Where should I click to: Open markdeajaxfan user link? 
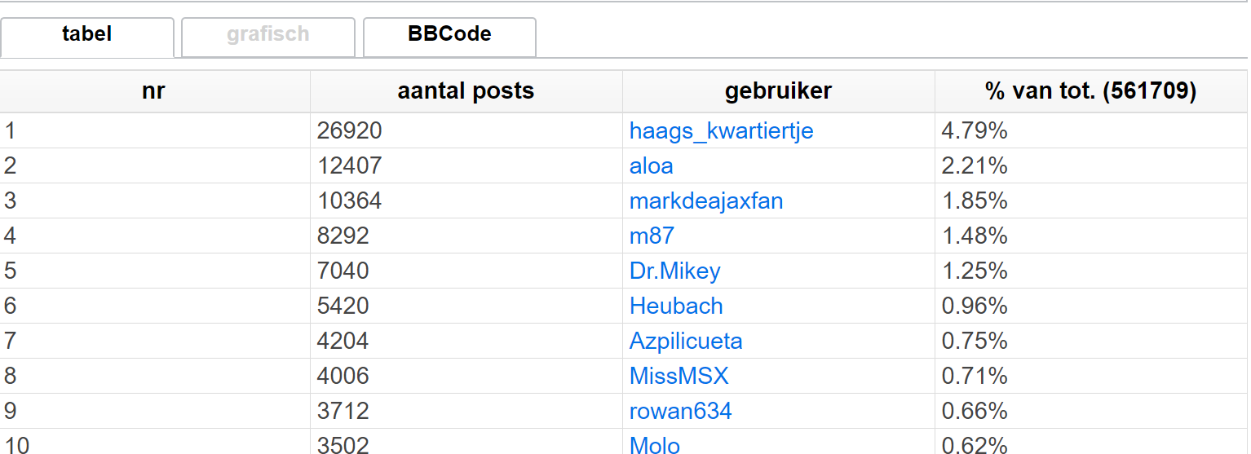pyautogui.click(x=706, y=201)
